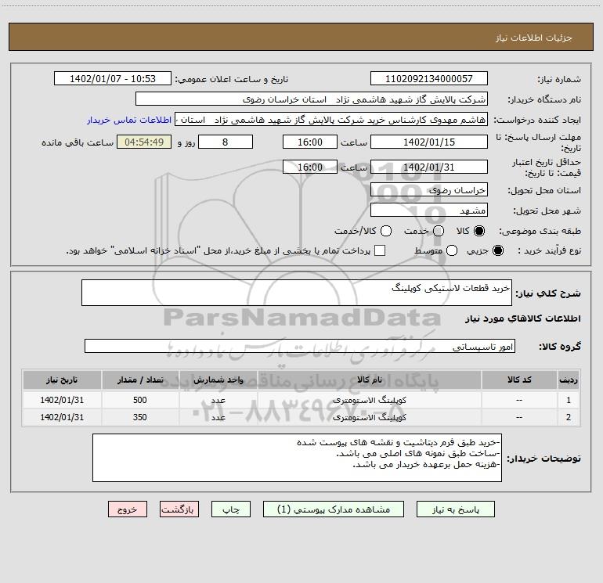
Task: Click the پاسخ به نیاز button
Action: pos(455,509)
